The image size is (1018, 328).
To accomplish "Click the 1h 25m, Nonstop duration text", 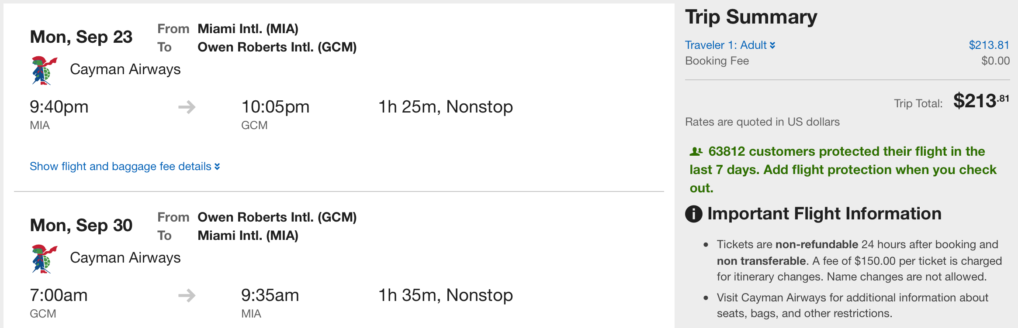I will 445,107.
